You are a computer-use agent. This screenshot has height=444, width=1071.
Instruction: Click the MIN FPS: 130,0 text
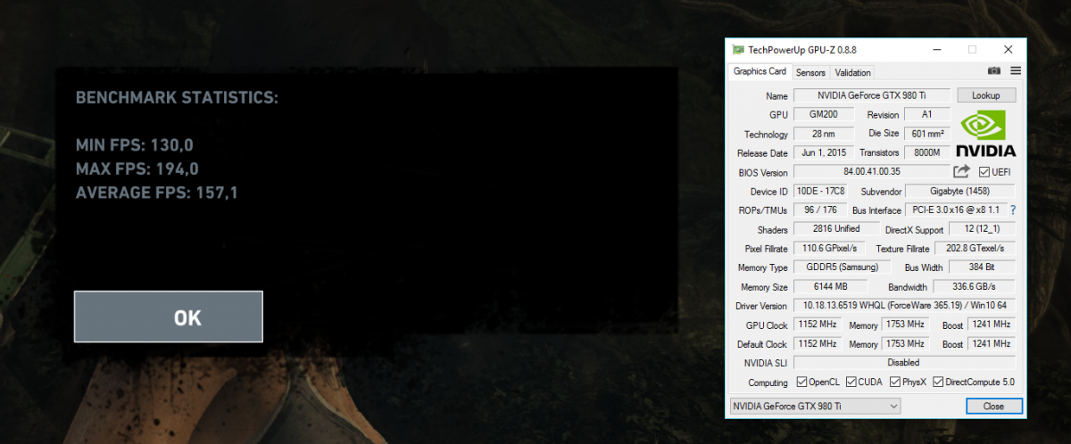tap(135, 145)
